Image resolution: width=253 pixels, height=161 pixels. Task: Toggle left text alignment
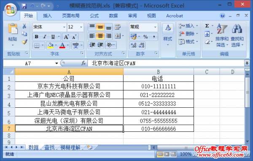pos(92,36)
